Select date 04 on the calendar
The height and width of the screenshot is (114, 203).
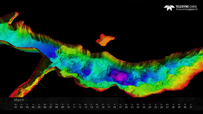point(33,107)
